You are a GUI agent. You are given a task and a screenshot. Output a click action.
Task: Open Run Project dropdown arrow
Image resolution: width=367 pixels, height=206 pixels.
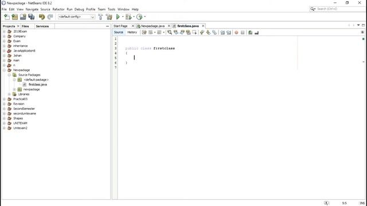123,17
